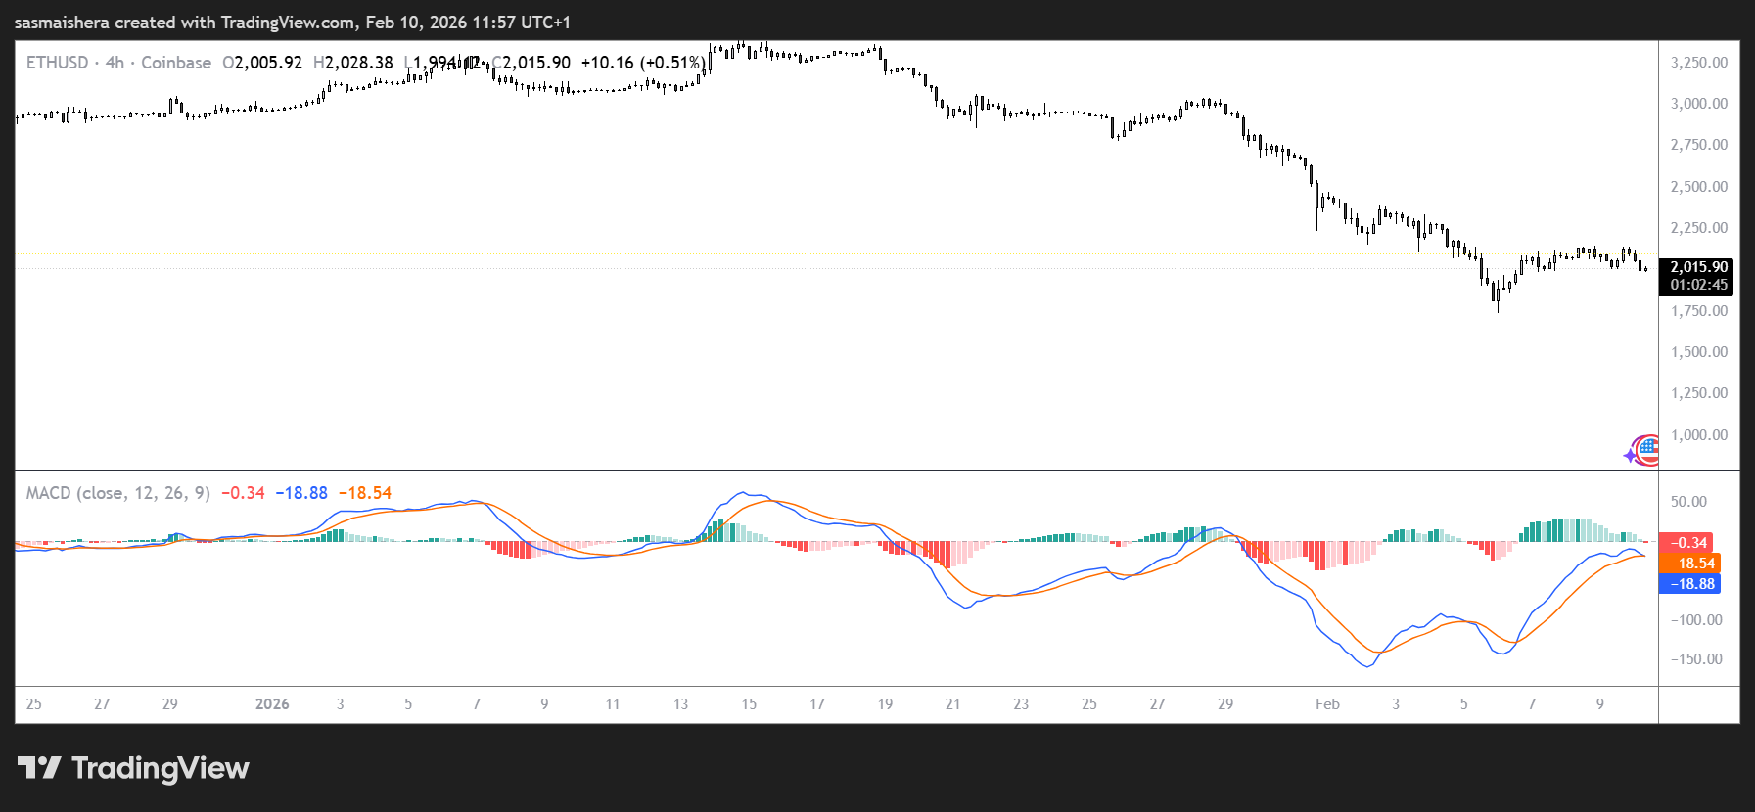The height and width of the screenshot is (812, 1755).
Task: Click the red -0.34 histogram tag on the axis
Action: tap(1686, 543)
